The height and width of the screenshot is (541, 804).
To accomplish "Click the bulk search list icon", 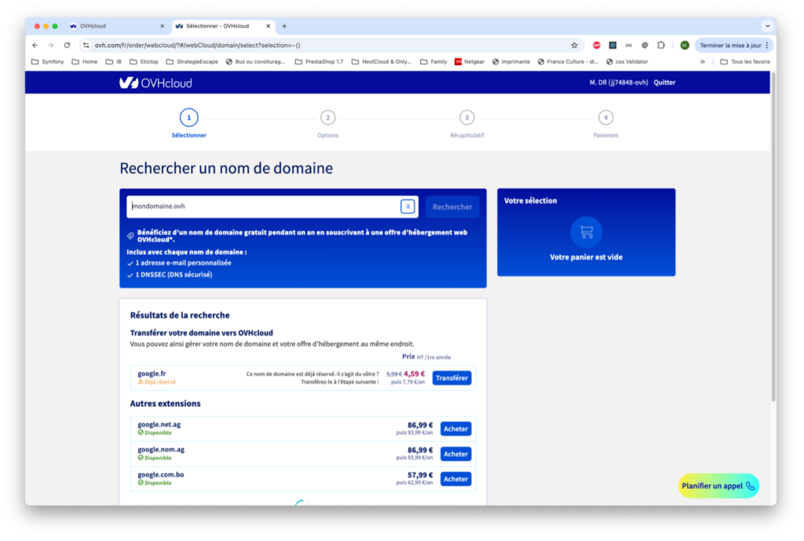I will click(407, 207).
